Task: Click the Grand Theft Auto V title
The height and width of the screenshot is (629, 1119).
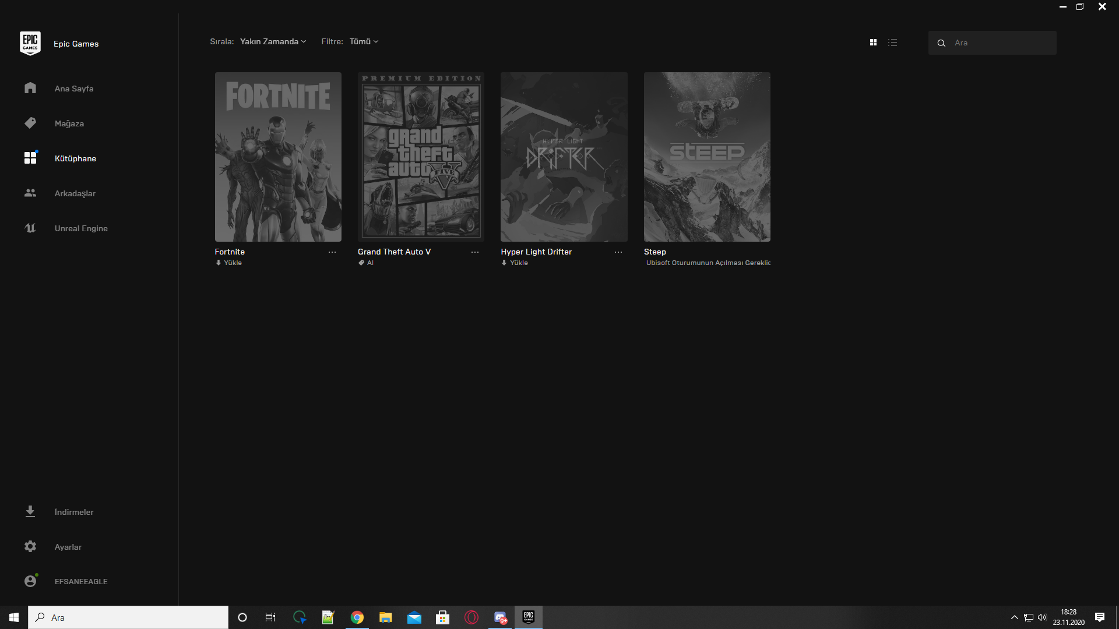Action: point(394,252)
